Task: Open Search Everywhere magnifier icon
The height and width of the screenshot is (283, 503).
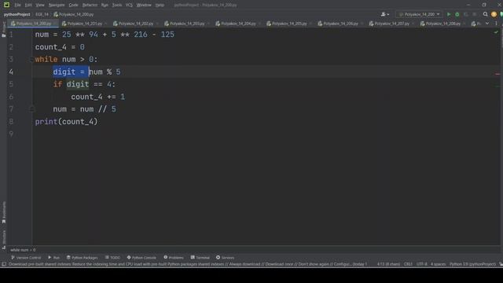Action: coord(485,14)
